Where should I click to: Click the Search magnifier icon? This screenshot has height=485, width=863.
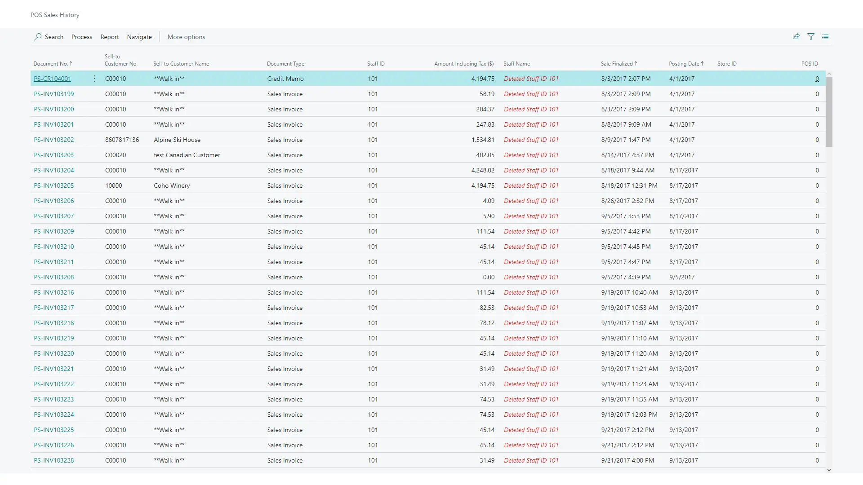[x=38, y=37]
